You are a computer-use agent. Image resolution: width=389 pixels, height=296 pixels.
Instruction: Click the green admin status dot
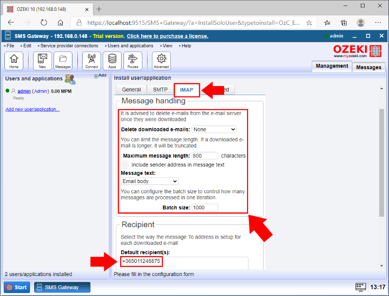tap(326, 36)
